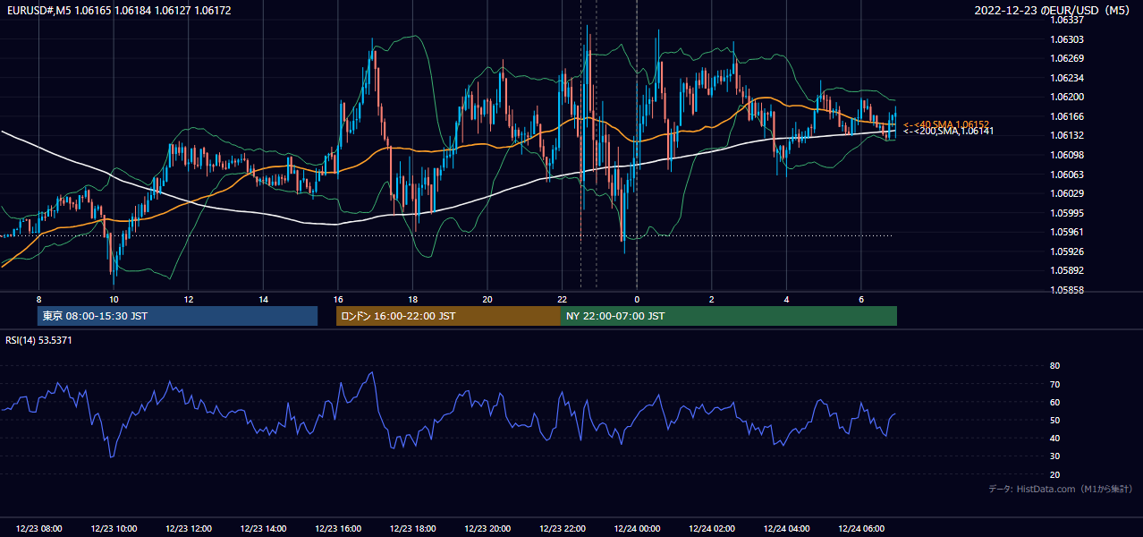This screenshot has width=1143, height=537.
Task: Click price axis value 1.06269
Action: pos(1067,58)
